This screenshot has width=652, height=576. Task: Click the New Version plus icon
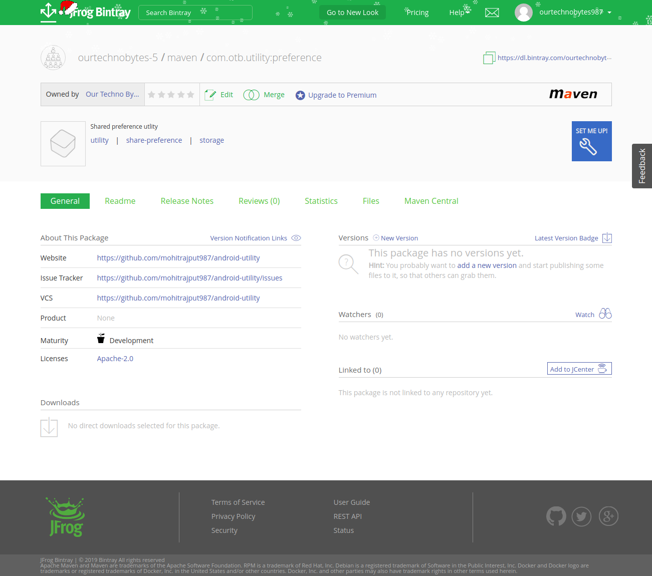point(376,238)
